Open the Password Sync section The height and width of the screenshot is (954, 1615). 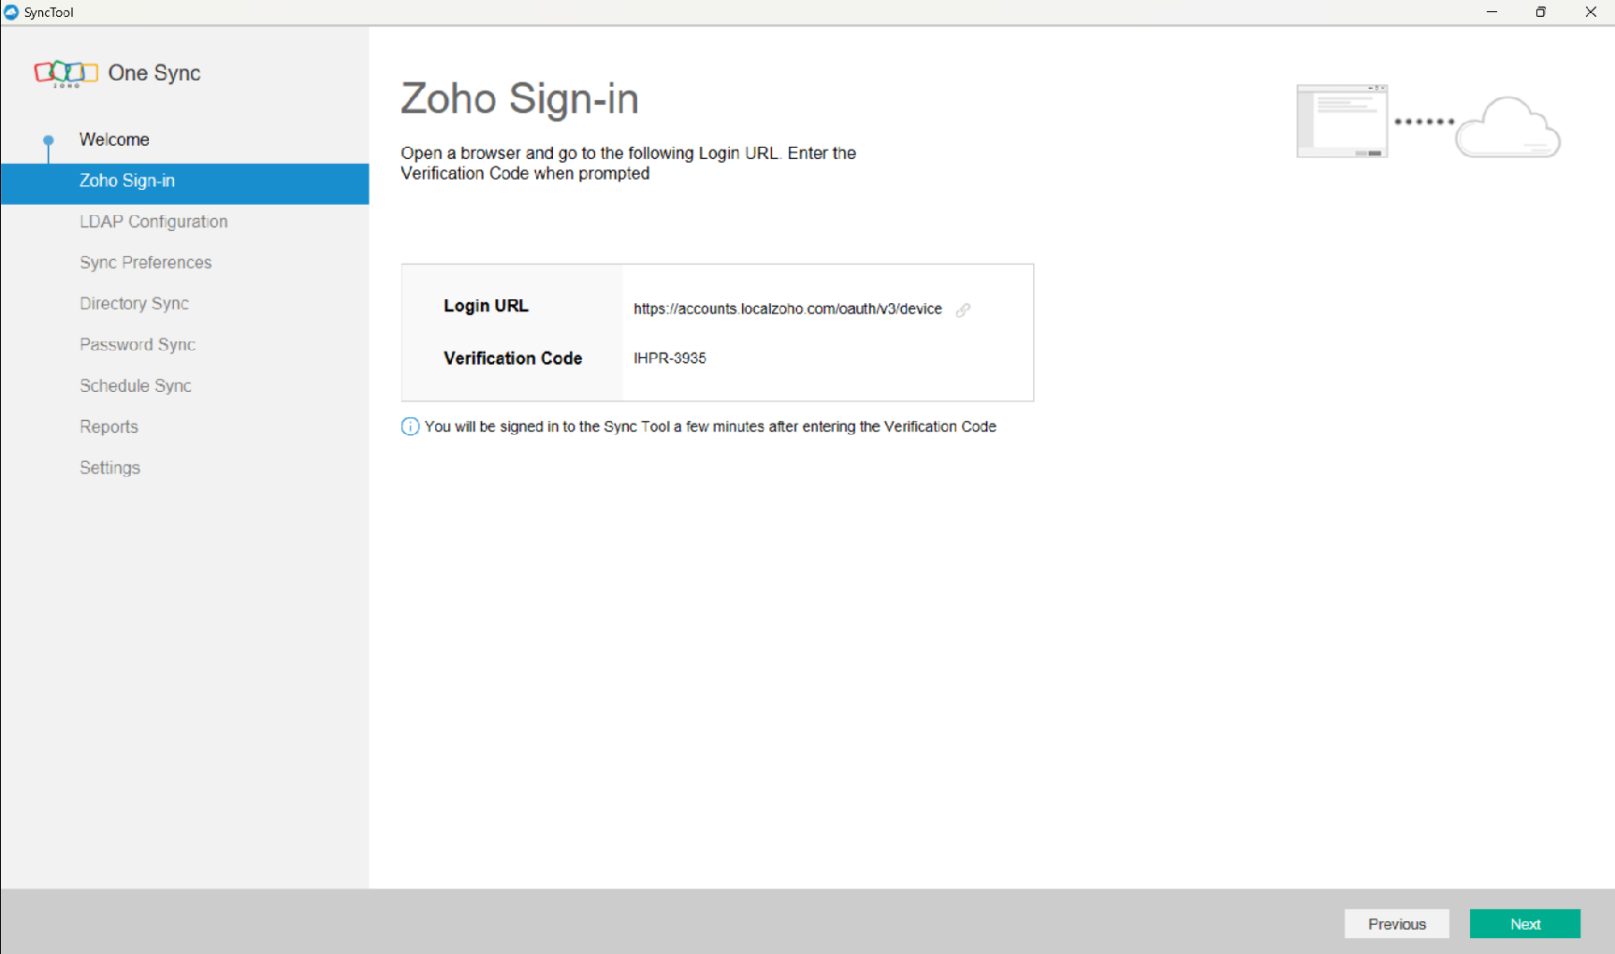[x=138, y=345]
